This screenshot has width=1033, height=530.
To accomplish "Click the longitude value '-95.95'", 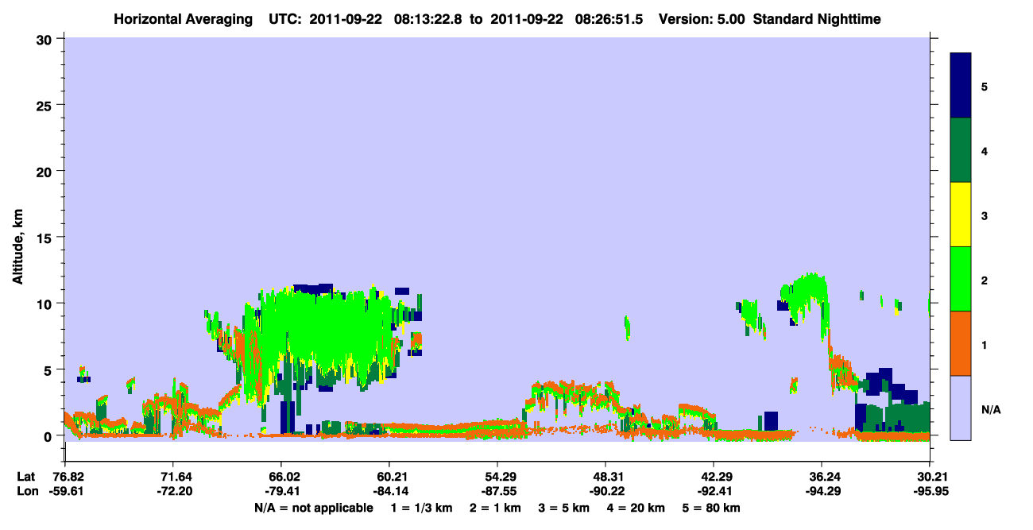I will pyautogui.click(x=930, y=491).
